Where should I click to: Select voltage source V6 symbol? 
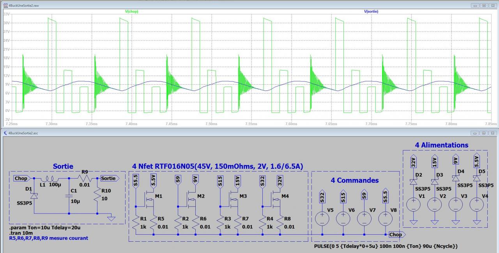click(x=343, y=218)
